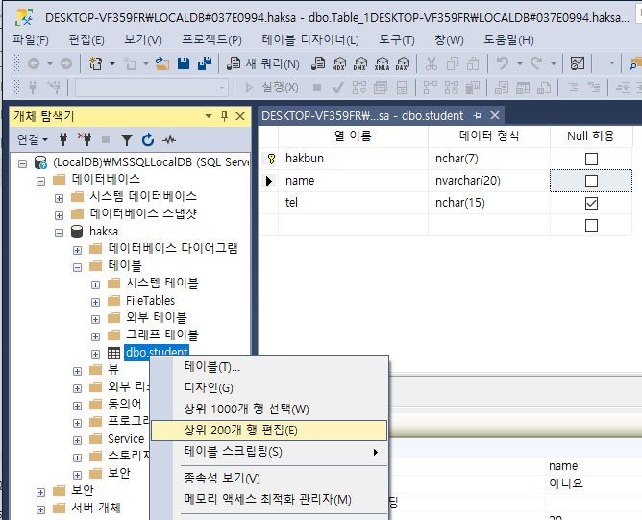Image resolution: width=642 pixels, height=520 pixels.
Task: Choose 상위 1000개 행 선택(W) menu entry
Action: [x=269, y=409]
